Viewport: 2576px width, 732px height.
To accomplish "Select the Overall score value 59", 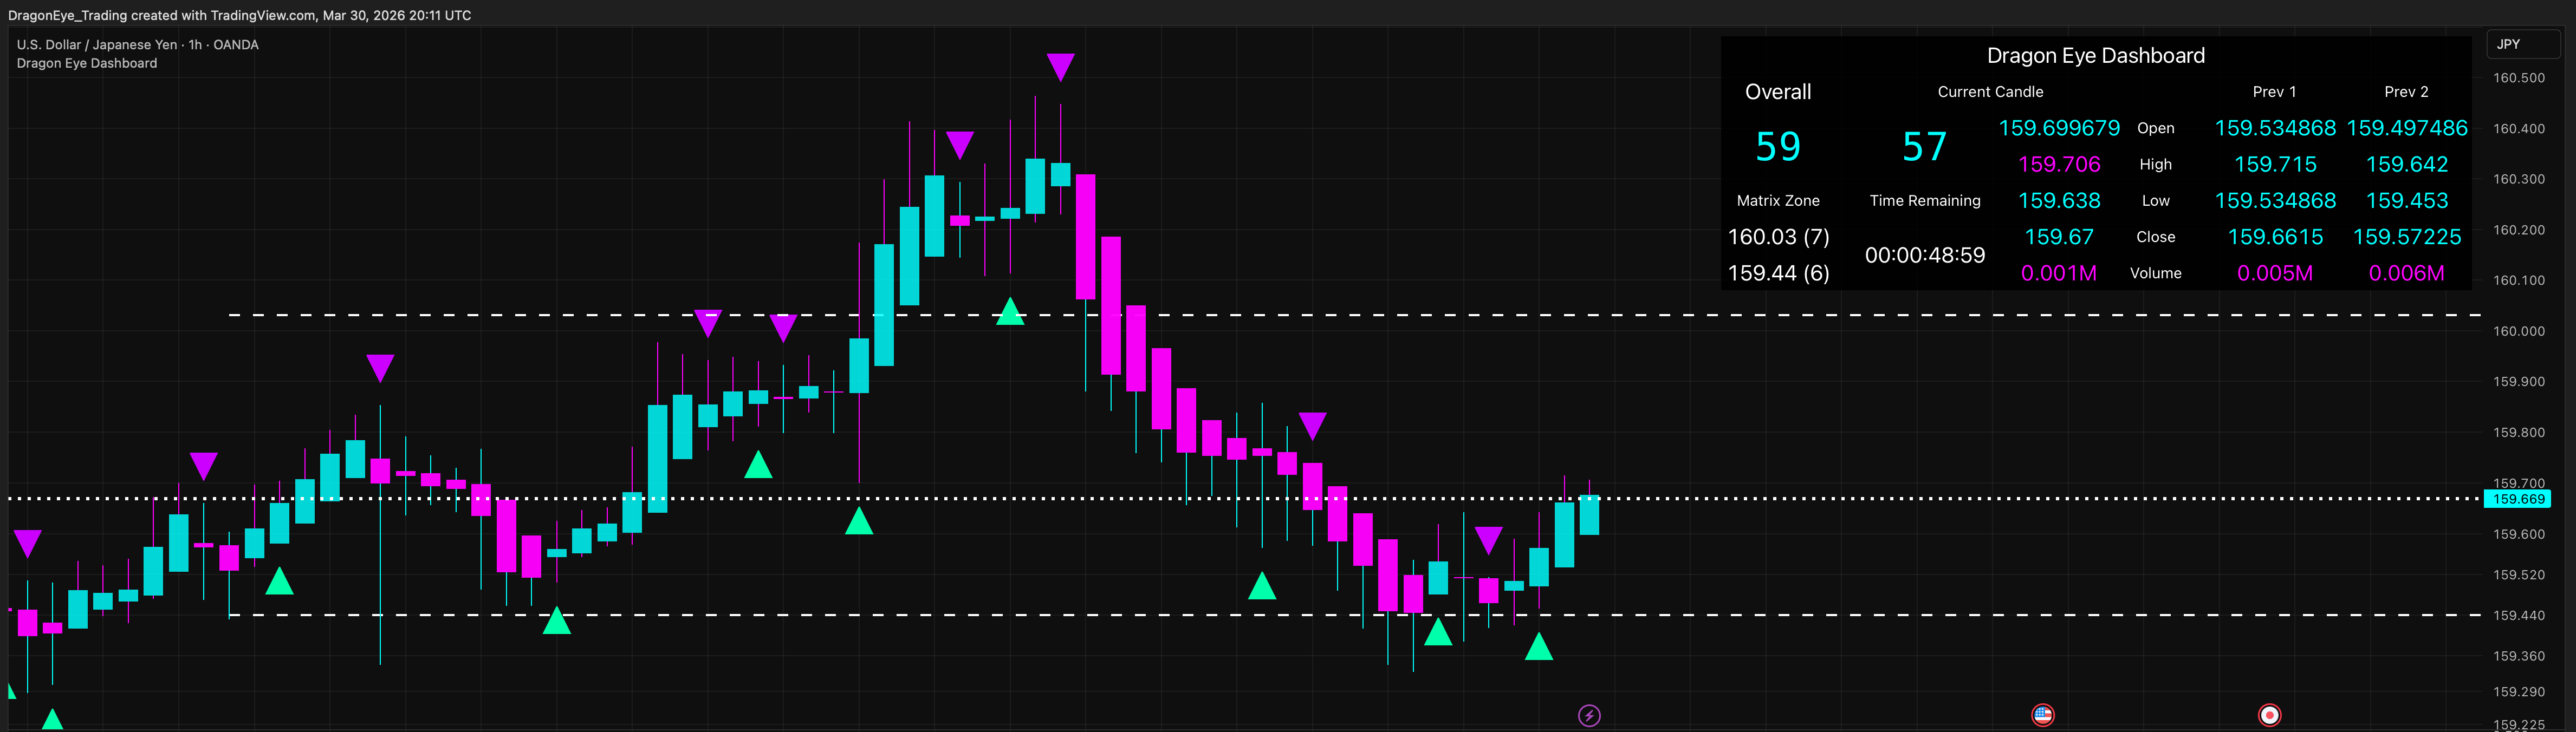I will coord(1778,147).
